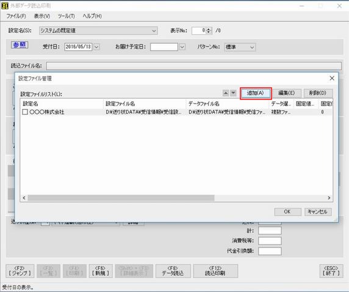349x292 pixels.
Task: Check the ○○○株式会社 checkbox
Action: point(25,112)
